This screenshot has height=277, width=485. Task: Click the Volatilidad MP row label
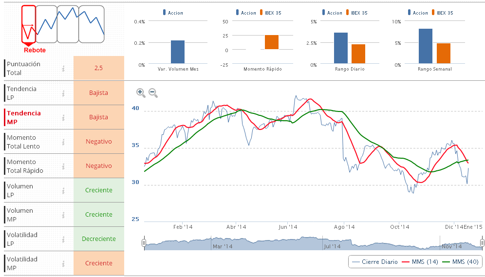22,263
